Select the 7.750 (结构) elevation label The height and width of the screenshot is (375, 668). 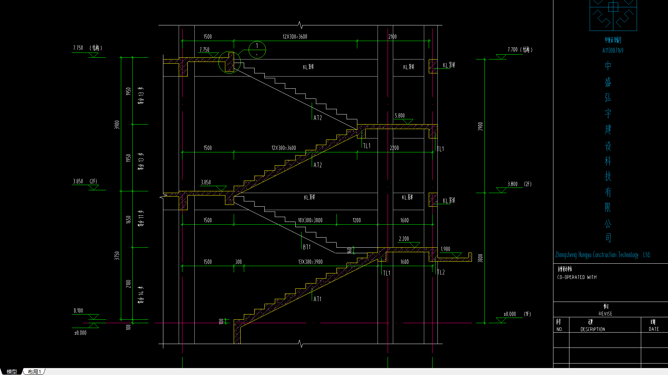click(87, 48)
